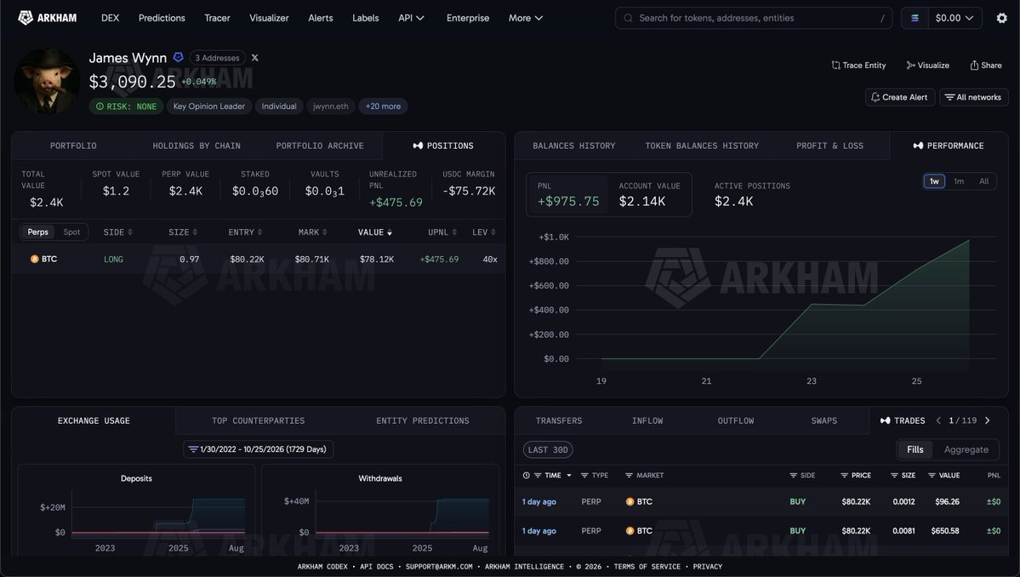Expand the +20 more tags
This screenshot has height=577, width=1020.
(x=383, y=106)
